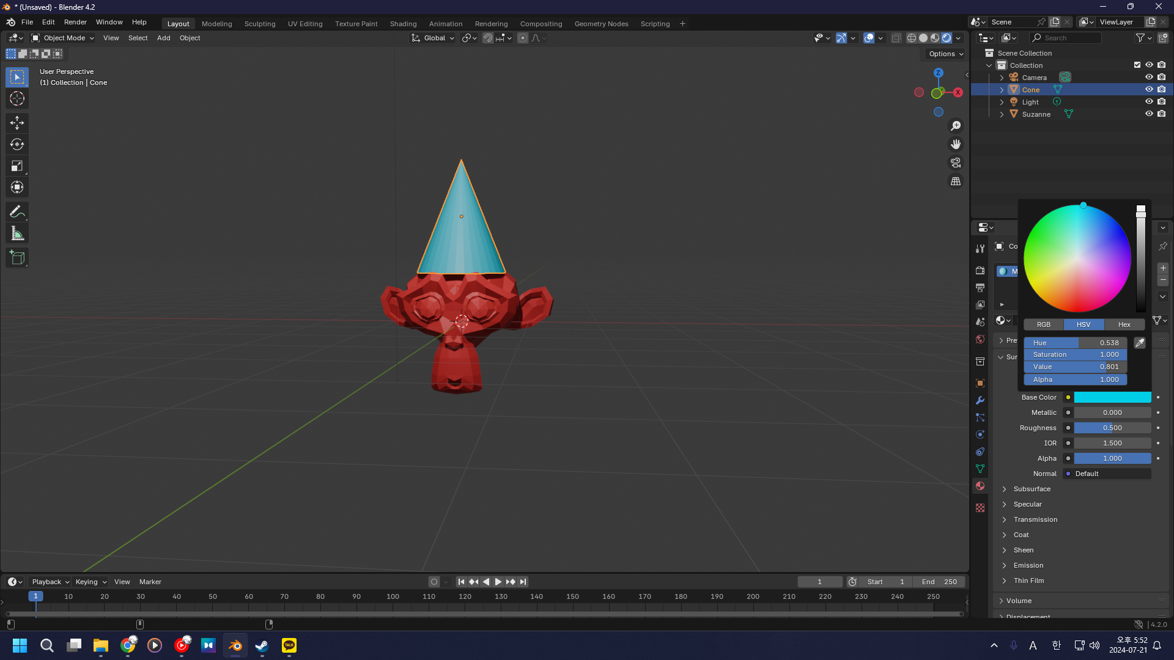This screenshot has width=1174, height=660.
Task: Expand the Subsurface panel
Action: pyautogui.click(x=1032, y=489)
